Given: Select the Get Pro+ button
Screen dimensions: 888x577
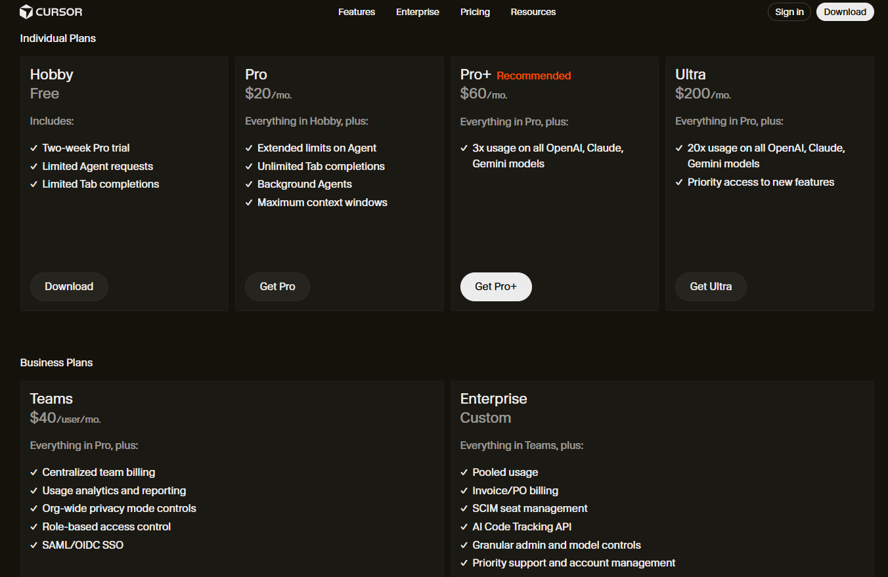Looking at the screenshot, I should 496,287.
